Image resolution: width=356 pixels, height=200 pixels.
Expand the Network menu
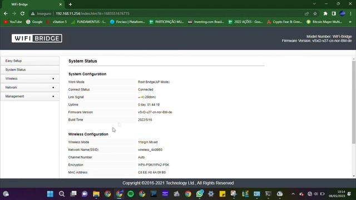[x=29, y=88]
